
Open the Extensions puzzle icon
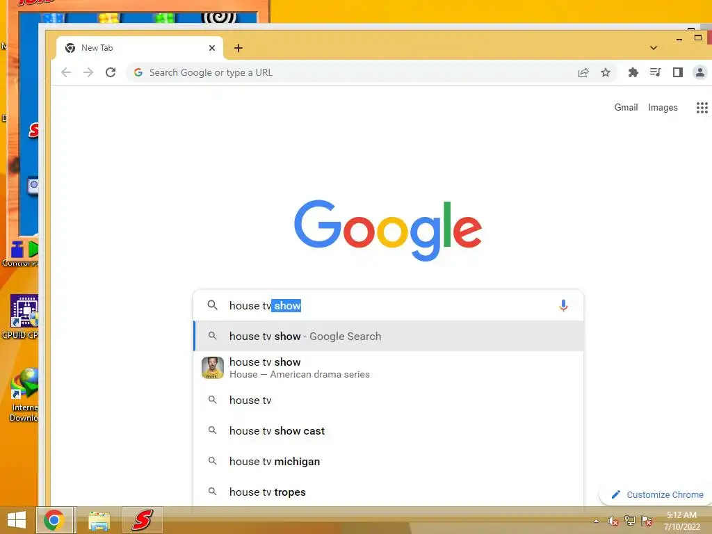633,72
